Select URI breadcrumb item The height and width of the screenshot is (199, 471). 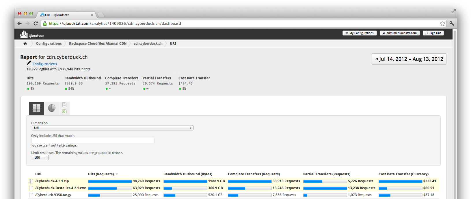point(173,44)
